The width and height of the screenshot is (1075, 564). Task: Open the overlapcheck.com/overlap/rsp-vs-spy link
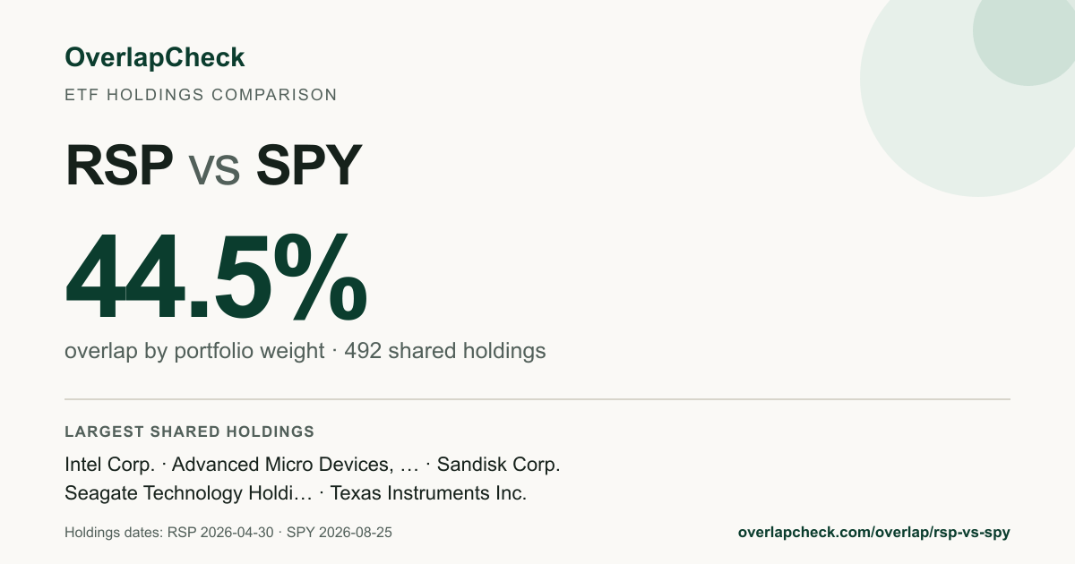(x=873, y=532)
